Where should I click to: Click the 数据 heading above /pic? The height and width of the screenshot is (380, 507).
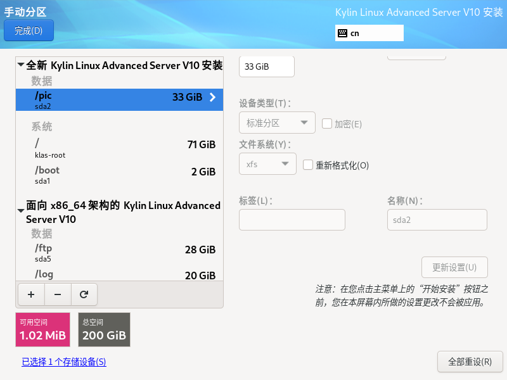pos(41,81)
